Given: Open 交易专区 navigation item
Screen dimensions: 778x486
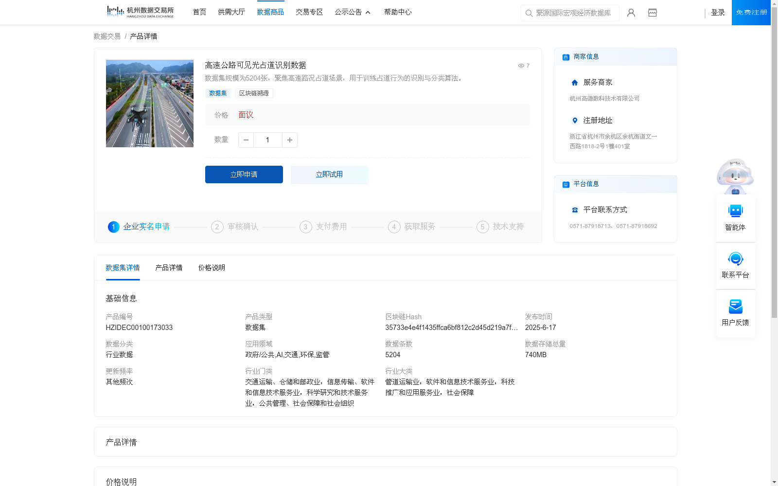Looking at the screenshot, I should point(309,12).
